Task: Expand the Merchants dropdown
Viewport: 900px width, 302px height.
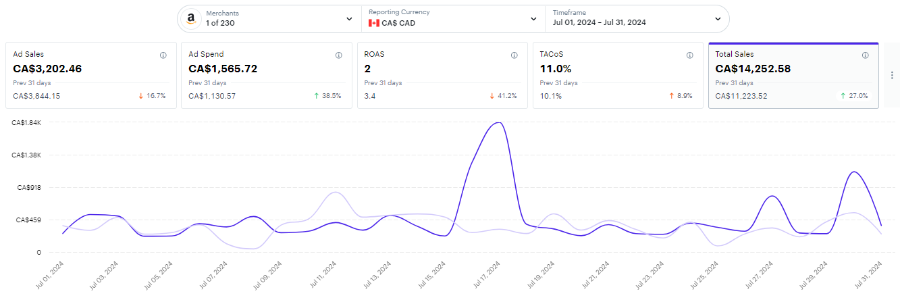Action: click(349, 19)
